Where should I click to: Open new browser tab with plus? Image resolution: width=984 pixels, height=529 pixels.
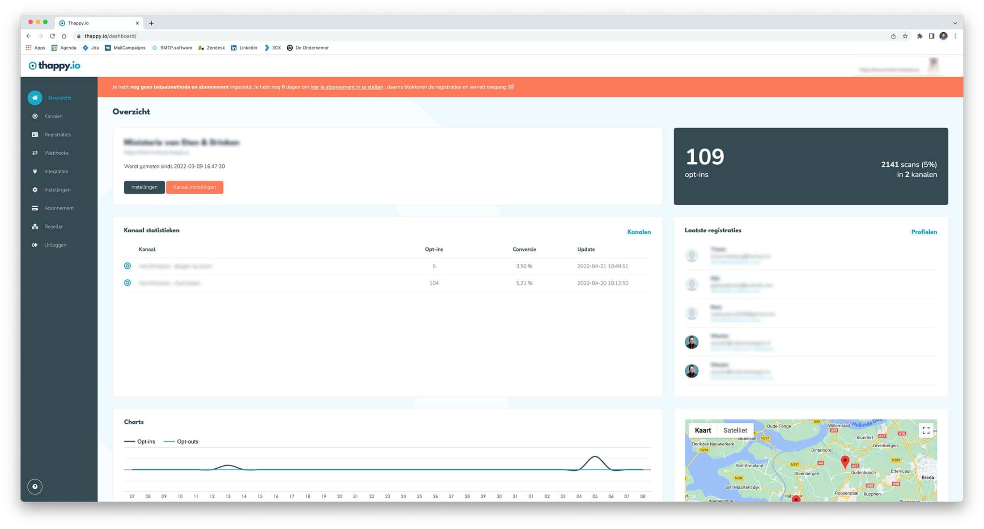click(151, 23)
